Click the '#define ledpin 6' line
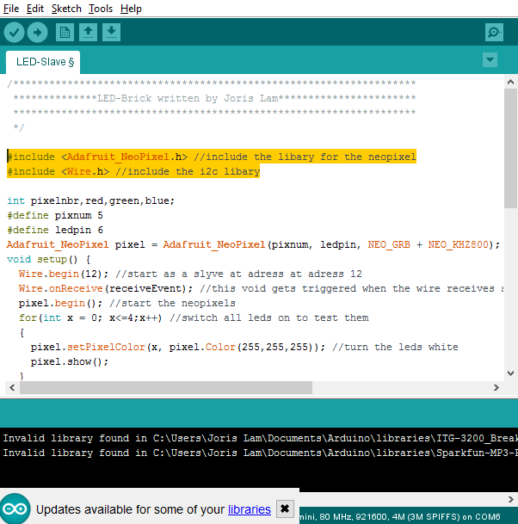This screenshot has height=524, width=518. pyautogui.click(x=55, y=230)
